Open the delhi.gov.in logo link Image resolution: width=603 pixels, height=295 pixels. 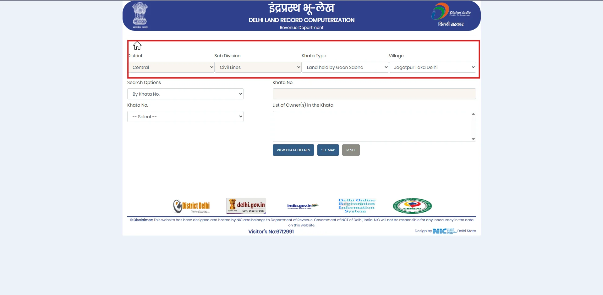pos(246,206)
